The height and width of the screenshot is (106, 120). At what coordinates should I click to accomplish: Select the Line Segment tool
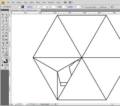[x=3, y=24]
